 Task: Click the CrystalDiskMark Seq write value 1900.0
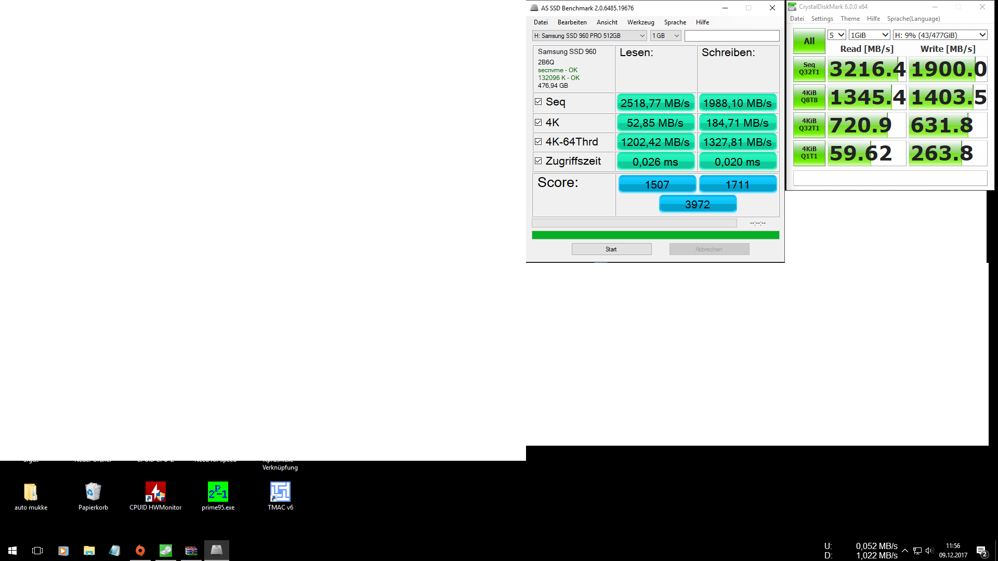click(x=948, y=69)
